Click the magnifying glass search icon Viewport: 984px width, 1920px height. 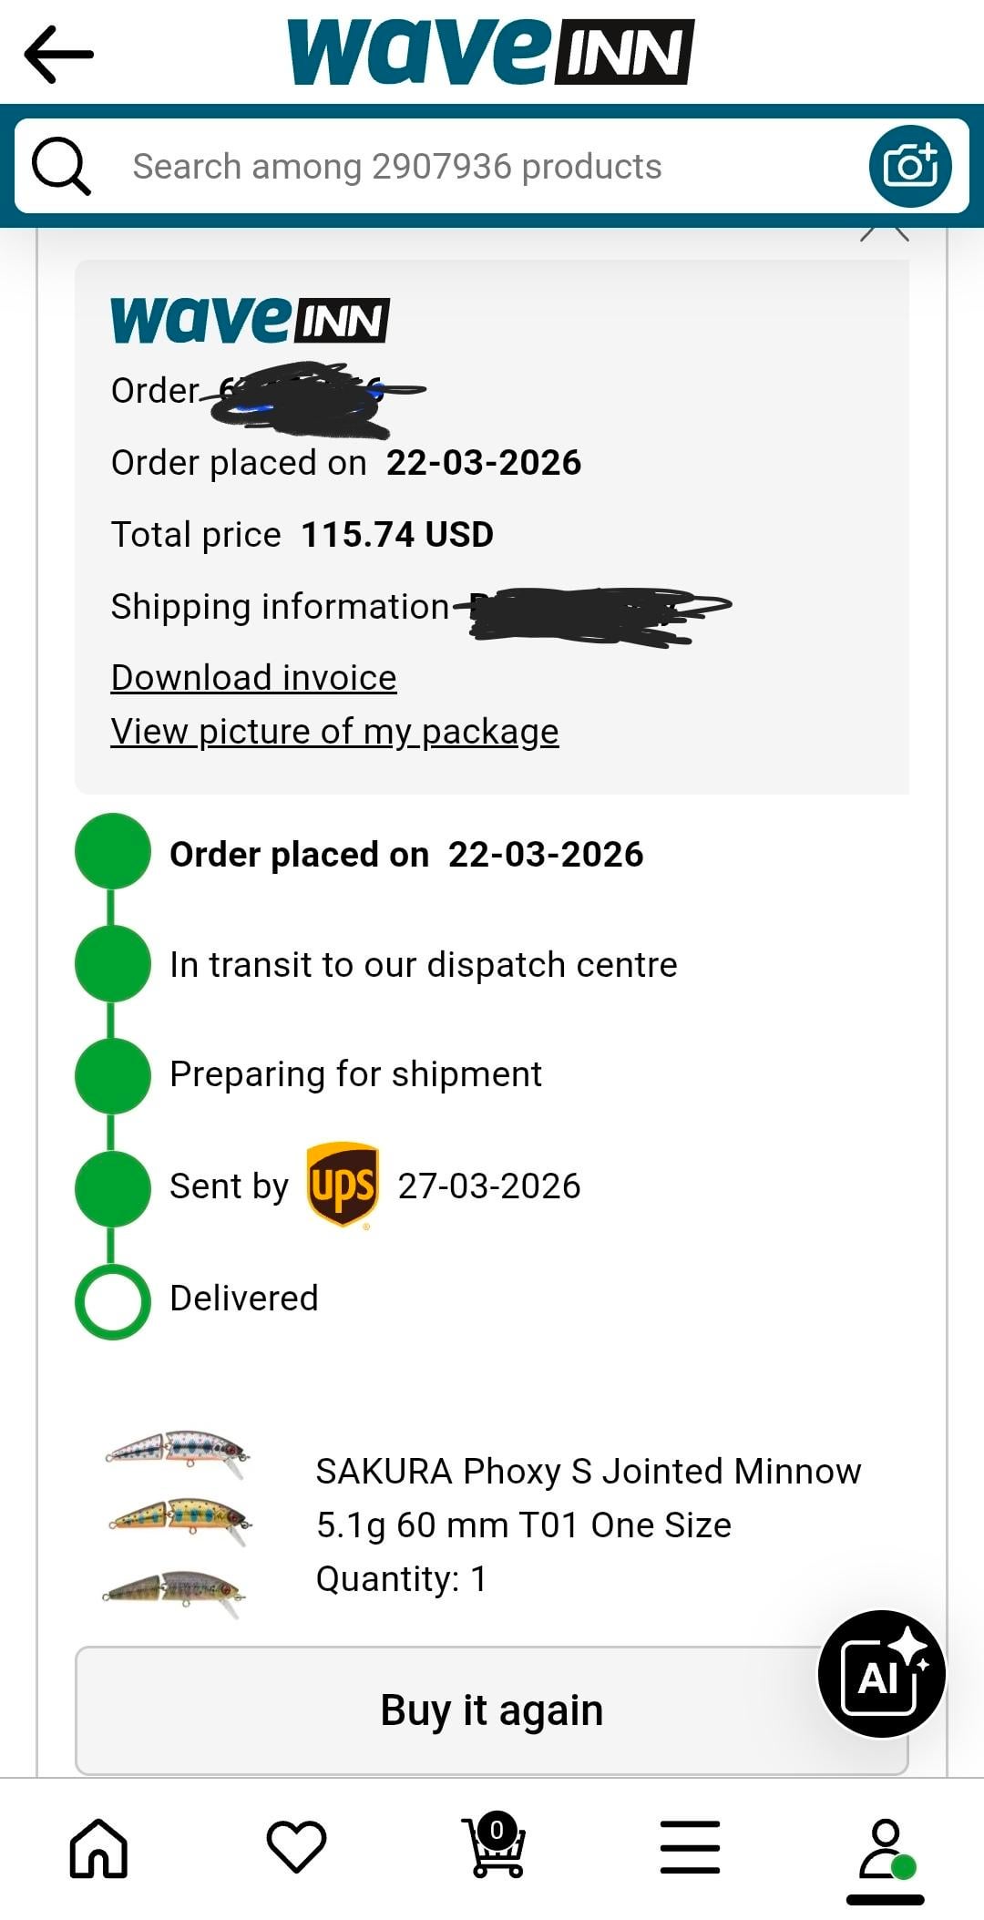61,167
